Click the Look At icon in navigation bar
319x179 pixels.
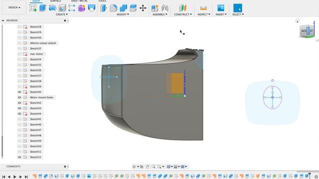tap(142, 167)
